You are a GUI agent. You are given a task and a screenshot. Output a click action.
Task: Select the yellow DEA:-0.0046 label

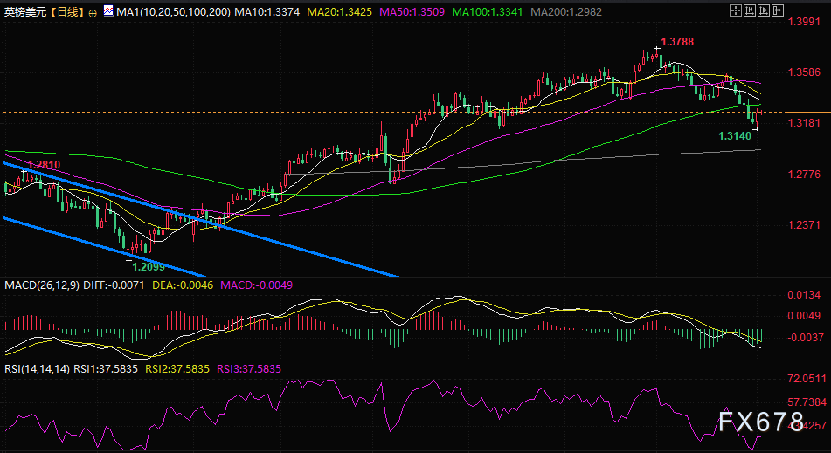coord(180,285)
